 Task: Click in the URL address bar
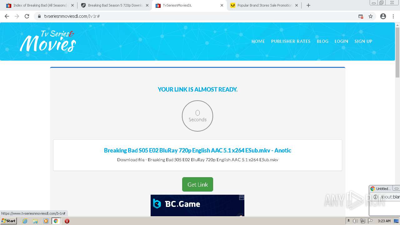coord(200,16)
